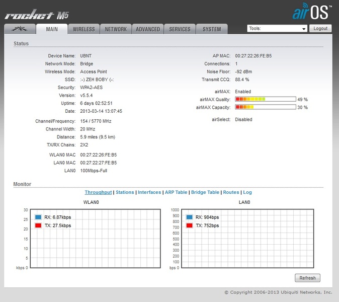This screenshot has width=339, height=302.
Task: Click the airMAX Quality progress bar
Action: click(266, 99)
